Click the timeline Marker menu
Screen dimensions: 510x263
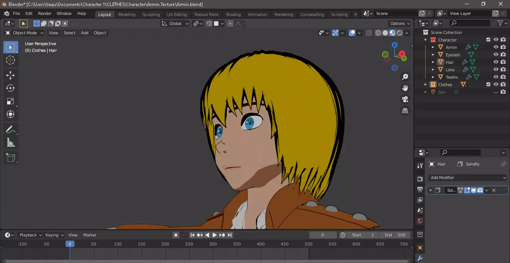[90, 235]
